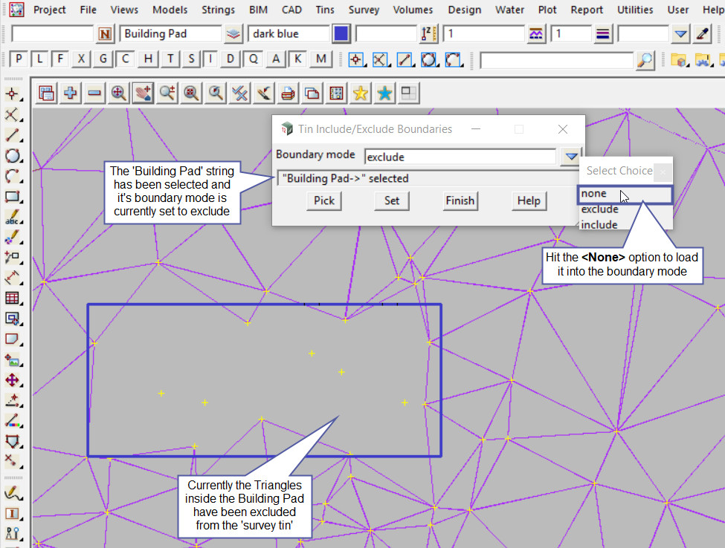Click the red table grid icon in sidebar
This screenshot has width=725, height=548.
(x=12, y=299)
